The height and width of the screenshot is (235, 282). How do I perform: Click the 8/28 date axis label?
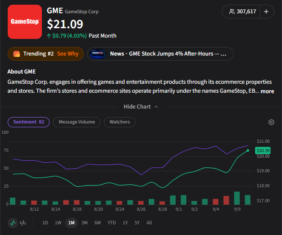(x=163, y=209)
